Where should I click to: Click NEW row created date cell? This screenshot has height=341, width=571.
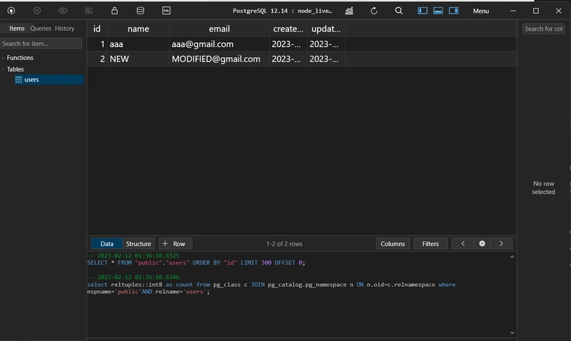(x=288, y=59)
